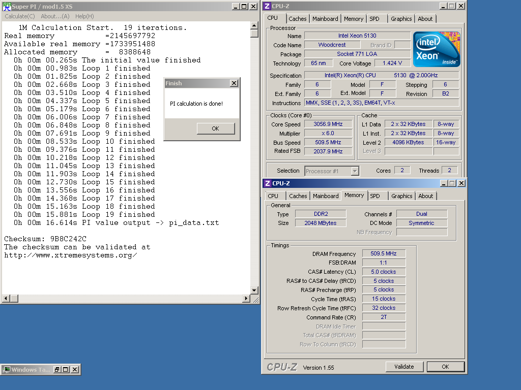Click the CAS# Latency 5.0 clocks value

coord(384,272)
